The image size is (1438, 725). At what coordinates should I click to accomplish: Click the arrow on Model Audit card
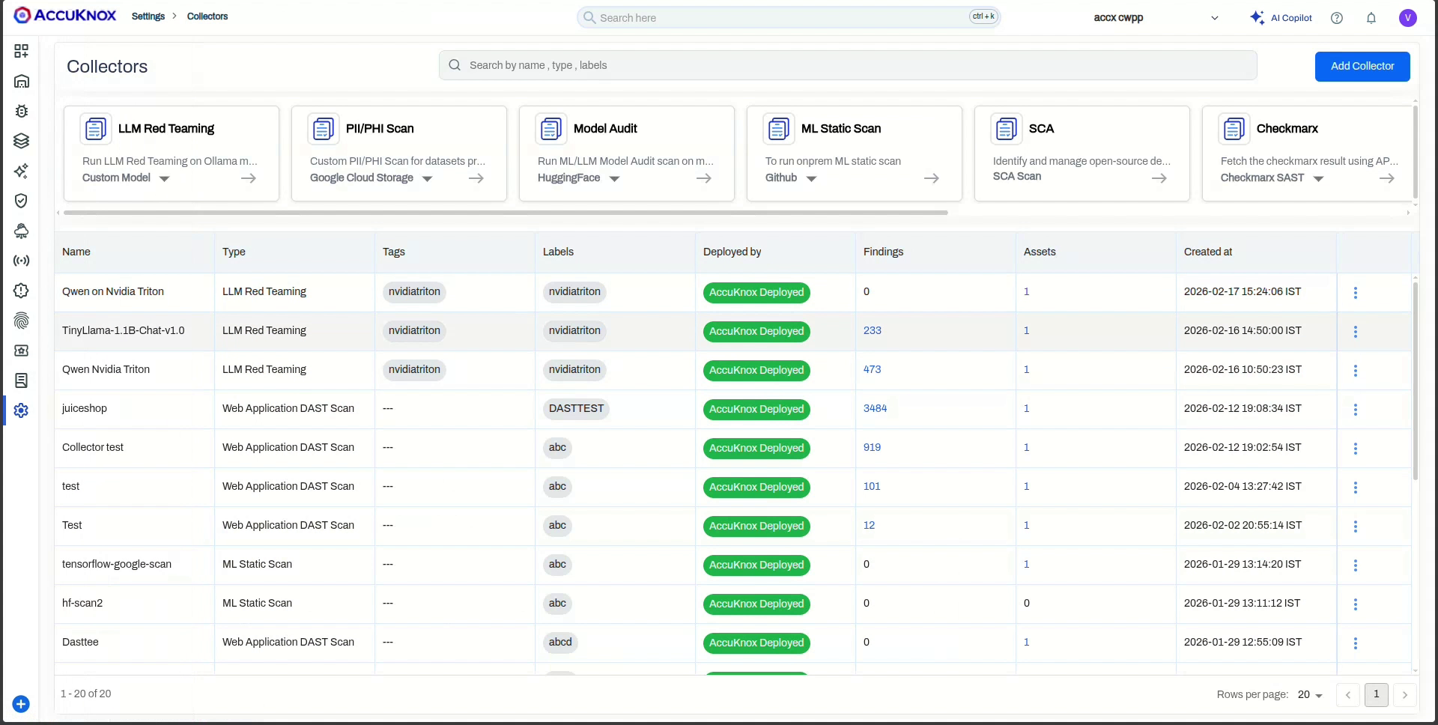[704, 178]
